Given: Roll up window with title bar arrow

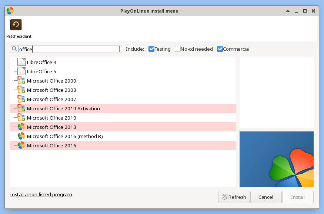Looking at the screenshot, I should (288, 11).
